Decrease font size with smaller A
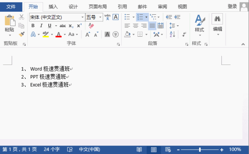This screenshot has width=249, height=154. pyautogui.click(x=96, y=34)
